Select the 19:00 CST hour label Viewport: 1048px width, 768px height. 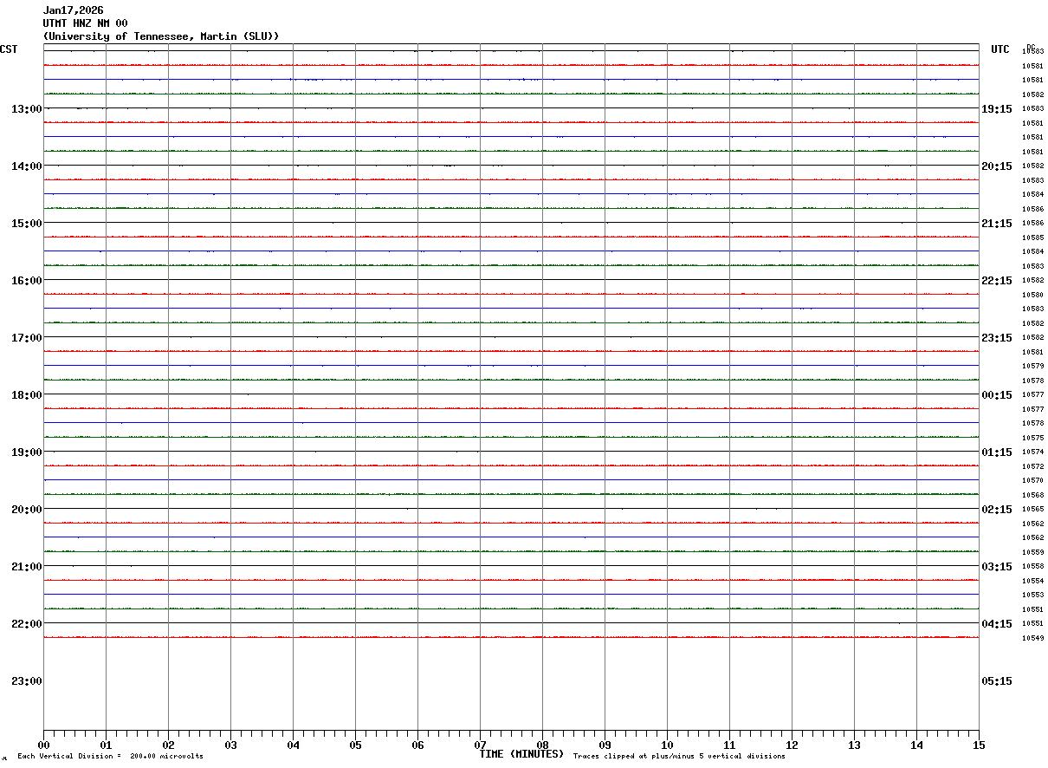tap(27, 452)
